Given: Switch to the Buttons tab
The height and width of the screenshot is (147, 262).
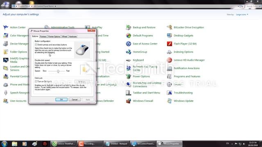Looking at the screenshot, I should point(35,36).
